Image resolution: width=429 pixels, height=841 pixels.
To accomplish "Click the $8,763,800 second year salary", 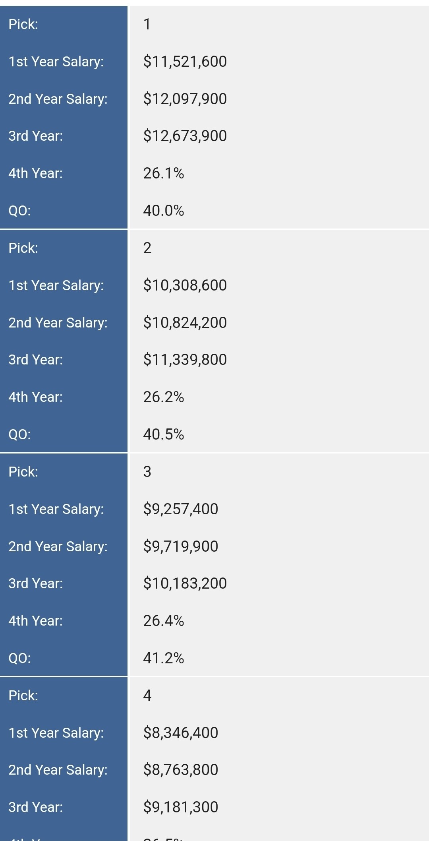I will coord(180,770).
